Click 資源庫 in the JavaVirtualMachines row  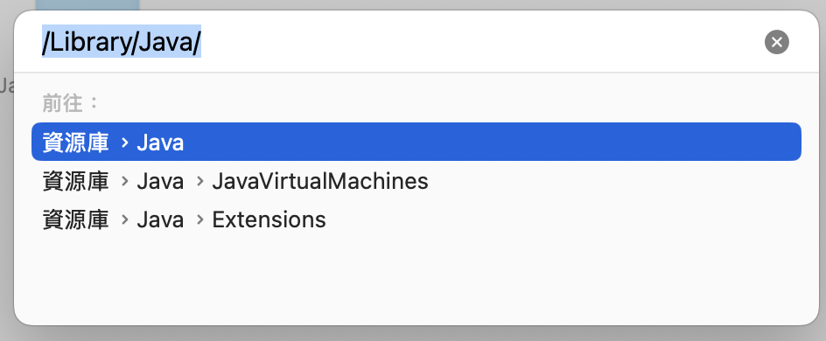click(75, 181)
